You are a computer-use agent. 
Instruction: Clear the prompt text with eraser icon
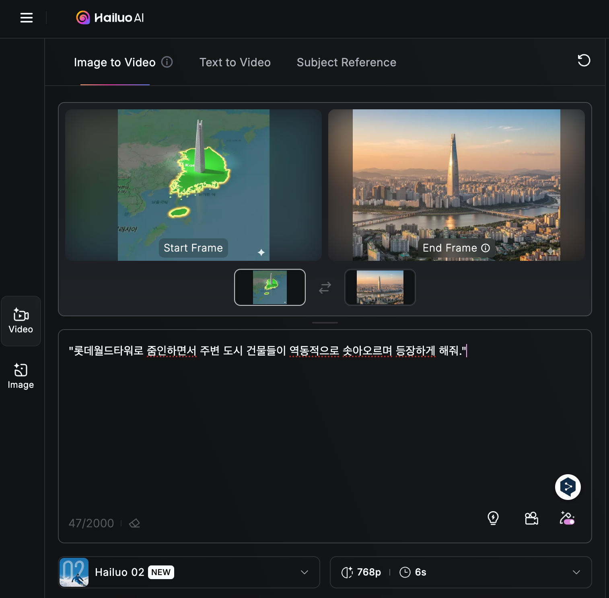pos(134,523)
